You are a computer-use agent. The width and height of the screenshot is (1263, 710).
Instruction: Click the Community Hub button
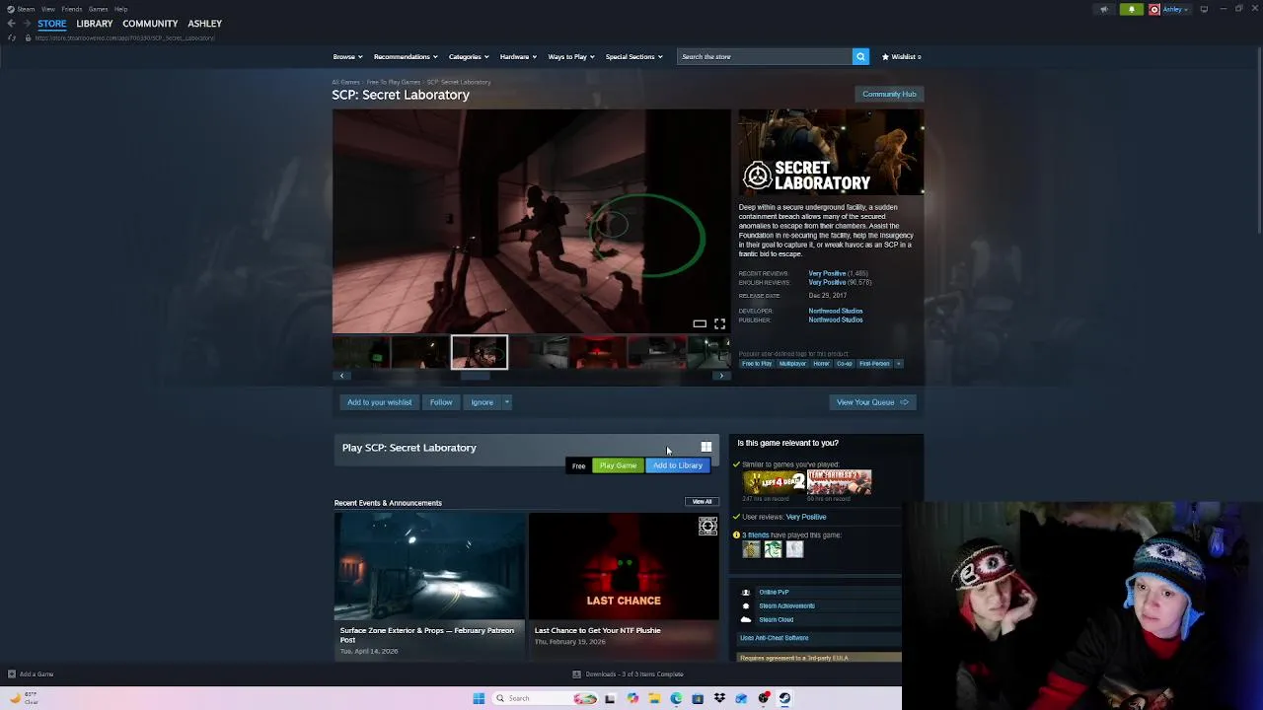pyautogui.click(x=889, y=95)
